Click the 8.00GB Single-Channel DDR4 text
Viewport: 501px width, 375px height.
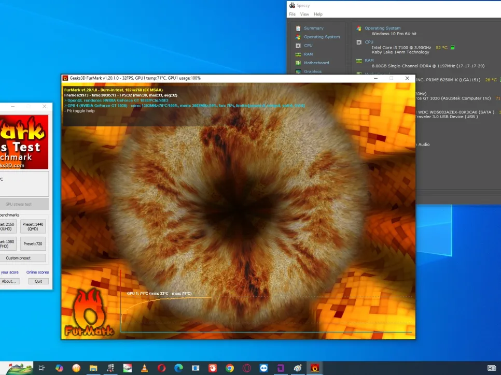(x=428, y=66)
